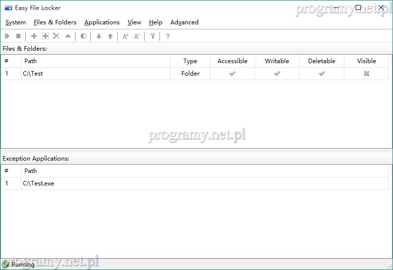Image resolution: width=393 pixels, height=270 pixels.
Task: Open the System menu
Action: [15, 22]
